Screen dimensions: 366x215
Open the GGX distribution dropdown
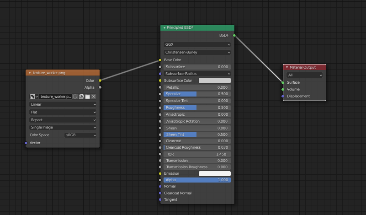[197, 45]
